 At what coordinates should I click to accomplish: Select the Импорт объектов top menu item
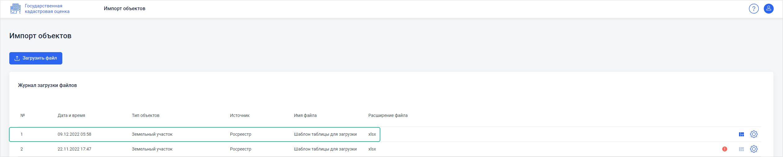click(125, 9)
